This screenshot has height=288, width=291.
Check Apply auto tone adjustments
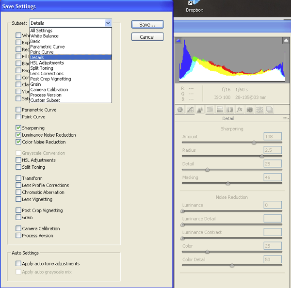coord(18,264)
